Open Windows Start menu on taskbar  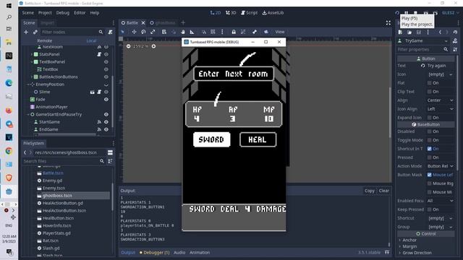coord(9,6)
